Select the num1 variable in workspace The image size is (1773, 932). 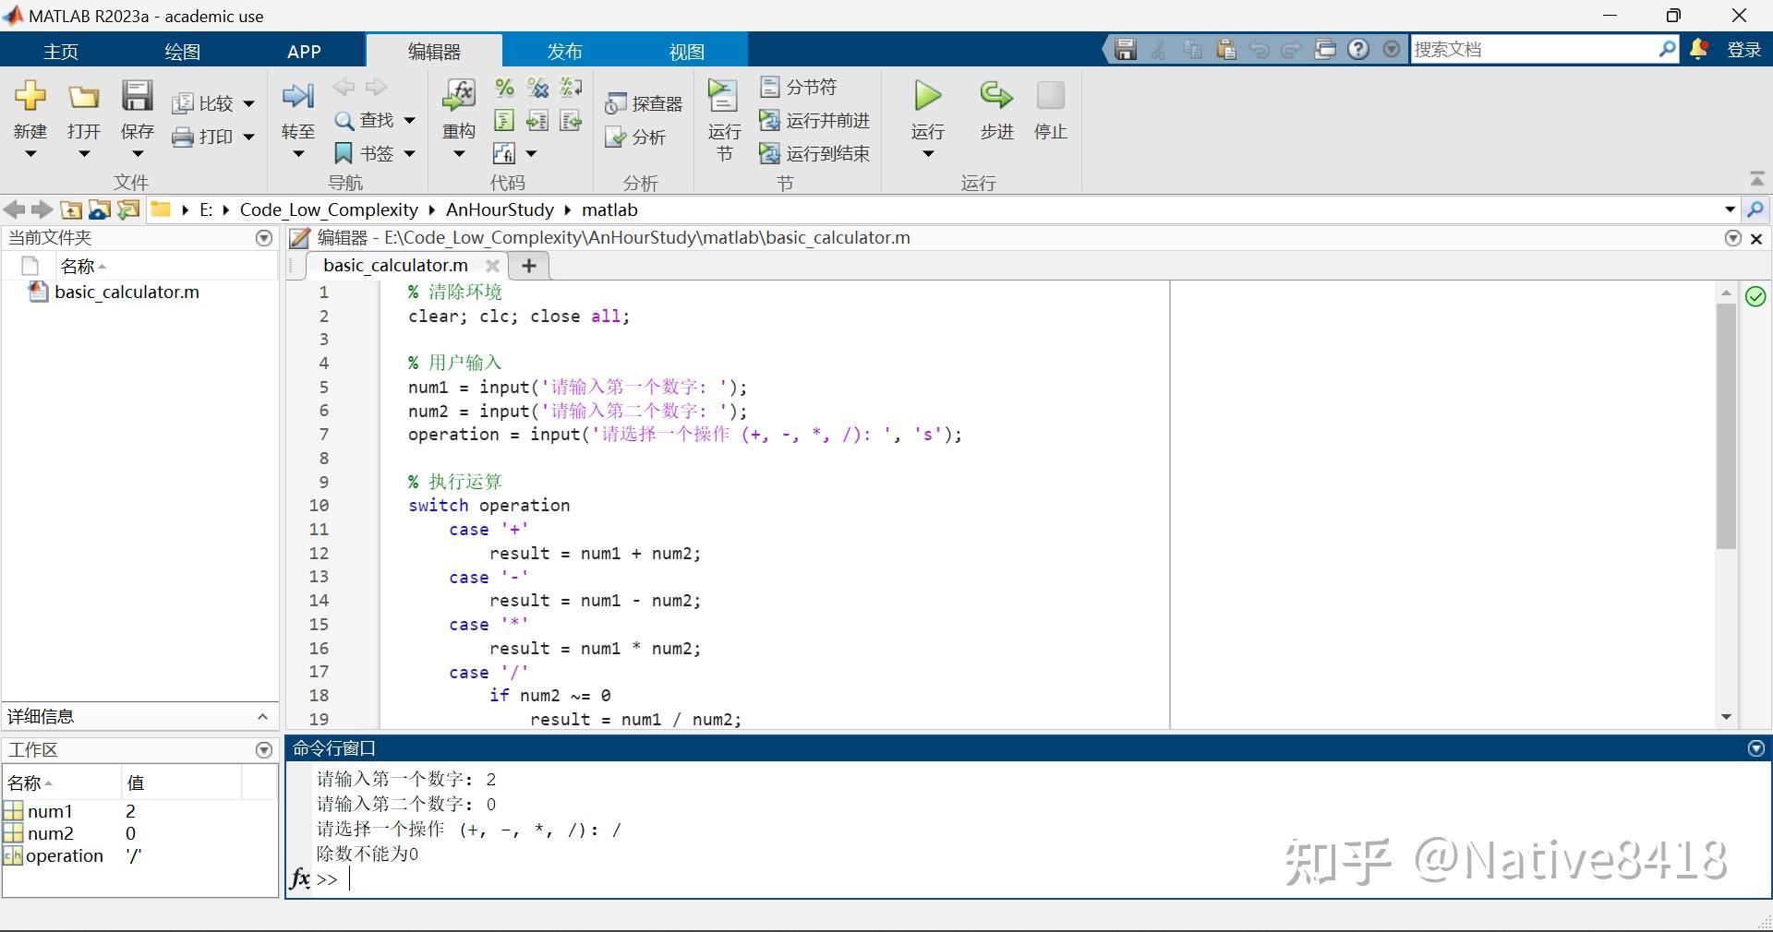(50, 812)
